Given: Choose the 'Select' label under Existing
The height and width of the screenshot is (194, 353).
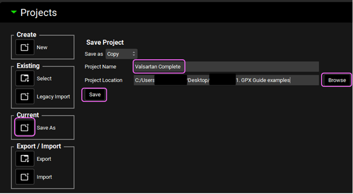Looking at the screenshot, I should point(44,79).
